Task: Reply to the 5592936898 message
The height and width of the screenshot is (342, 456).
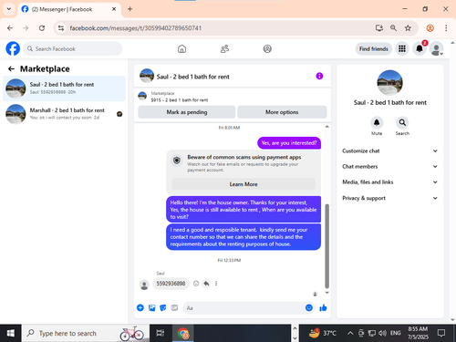Action: 206,284
